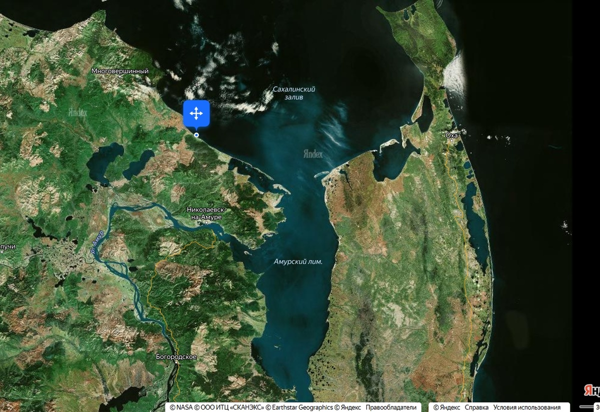Click the Амурский лим. label
This screenshot has height=412, width=600.
pos(298,261)
